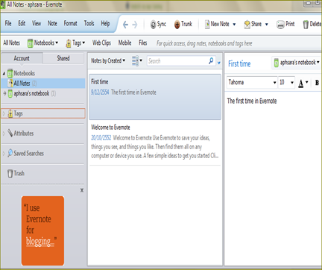The width and height of the screenshot is (322, 270).
Task: Open the Help menu
Action: click(105, 23)
